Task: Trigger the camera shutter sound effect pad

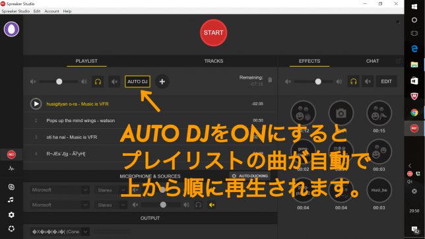Action: coord(341,113)
